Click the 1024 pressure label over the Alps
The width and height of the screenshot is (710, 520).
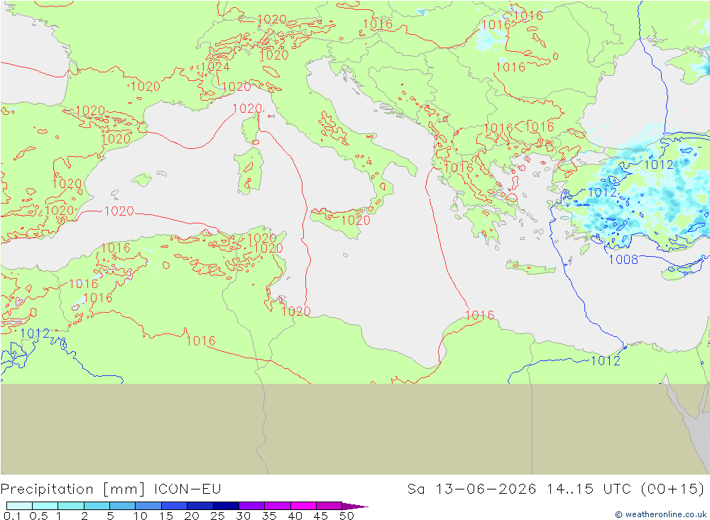(x=216, y=67)
